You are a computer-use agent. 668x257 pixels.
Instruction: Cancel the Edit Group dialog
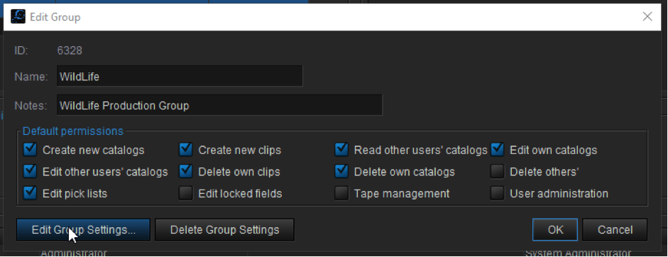615,230
